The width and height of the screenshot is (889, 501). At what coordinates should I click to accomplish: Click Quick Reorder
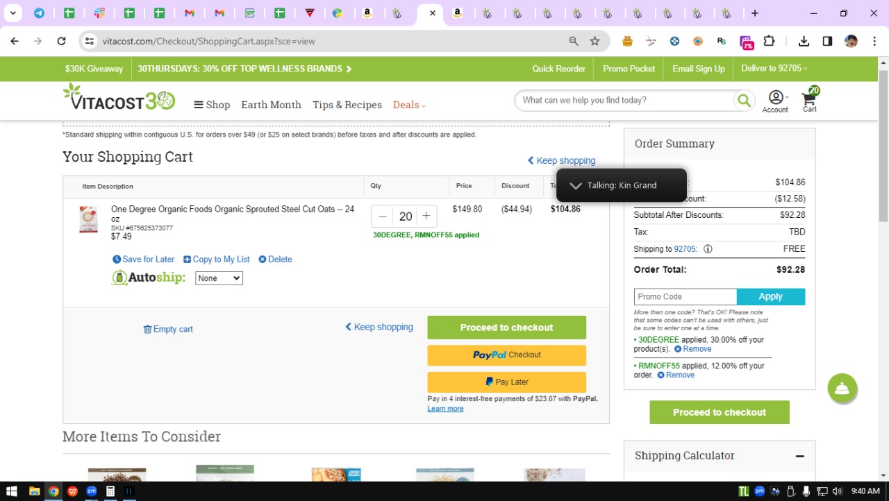click(x=559, y=69)
